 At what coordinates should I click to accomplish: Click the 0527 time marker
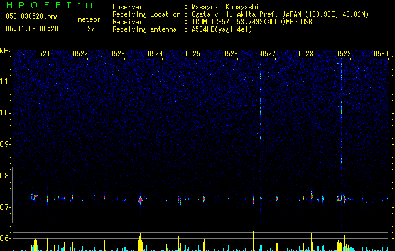click(268, 54)
